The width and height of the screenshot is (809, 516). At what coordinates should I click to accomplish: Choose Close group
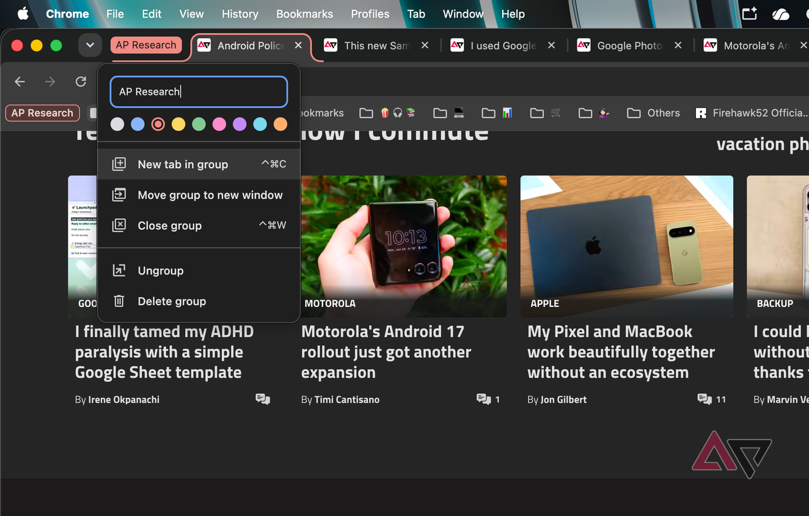click(x=199, y=226)
